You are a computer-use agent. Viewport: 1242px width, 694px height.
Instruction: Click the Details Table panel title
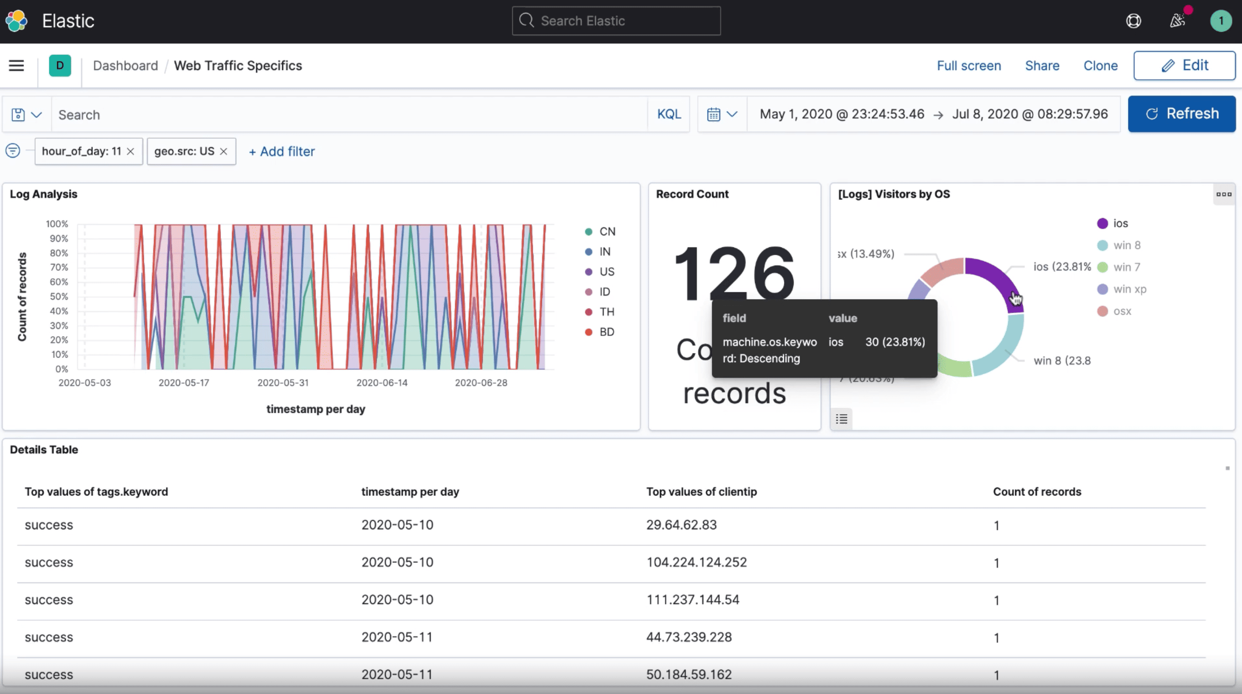click(44, 450)
